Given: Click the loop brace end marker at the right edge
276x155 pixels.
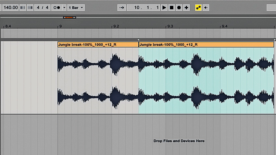Looking at the screenshot, I should tap(275, 40).
